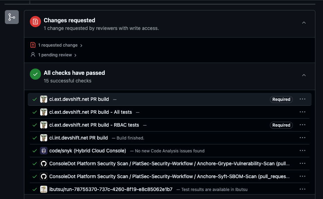The width and height of the screenshot is (323, 199).
Task: Collapse the Changes requested section
Action: click(x=304, y=23)
